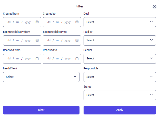The width and height of the screenshot is (159, 117).
Task: Open the Responsible dropdown
Action: [x=120, y=77]
